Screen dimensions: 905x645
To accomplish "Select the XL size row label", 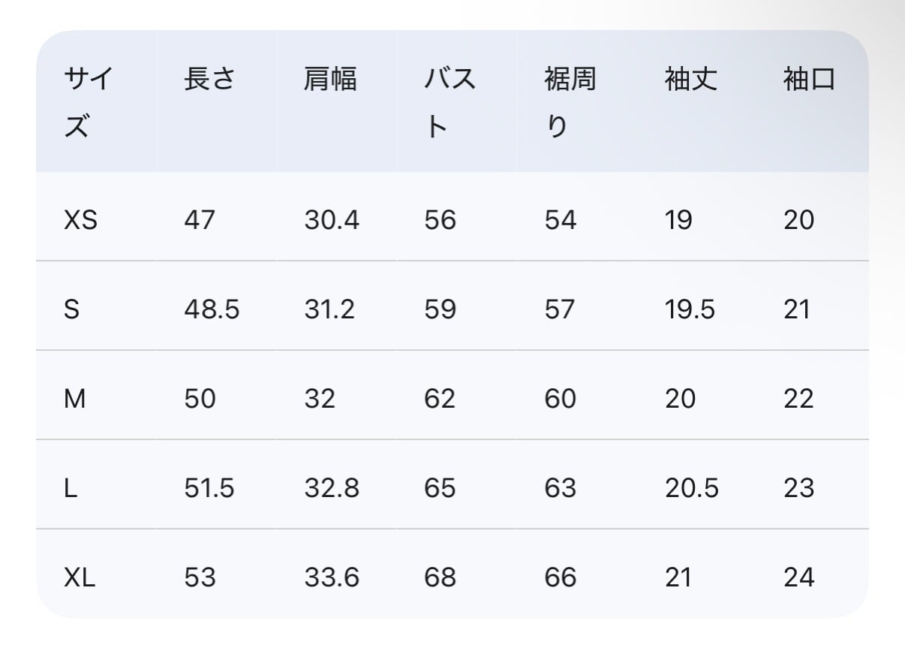I will pos(80,577).
